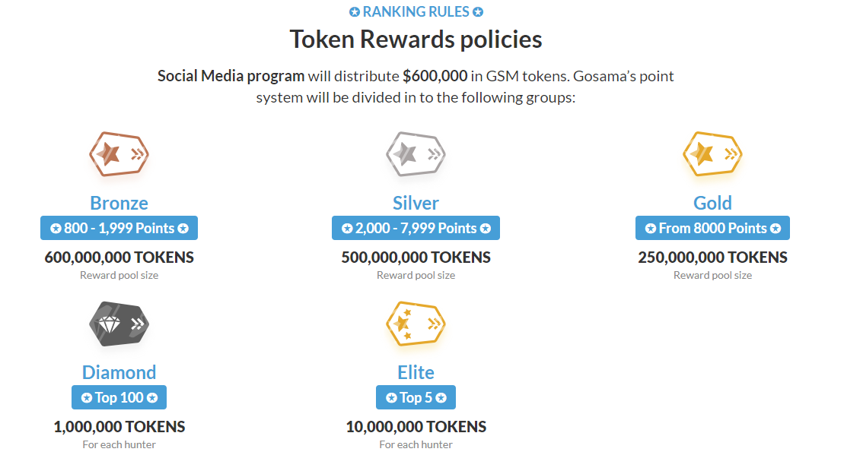
Task: Select the Bronze tier heading
Action: [x=119, y=203]
